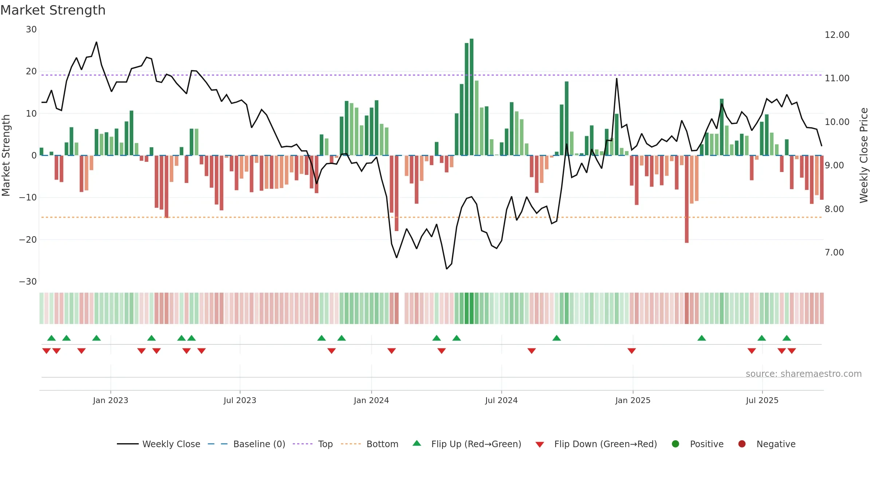Toggle the Flip Up (Red→Green) legend entry
Image resolution: width=874 pixels, height=492 pixels.
point(467,444)
